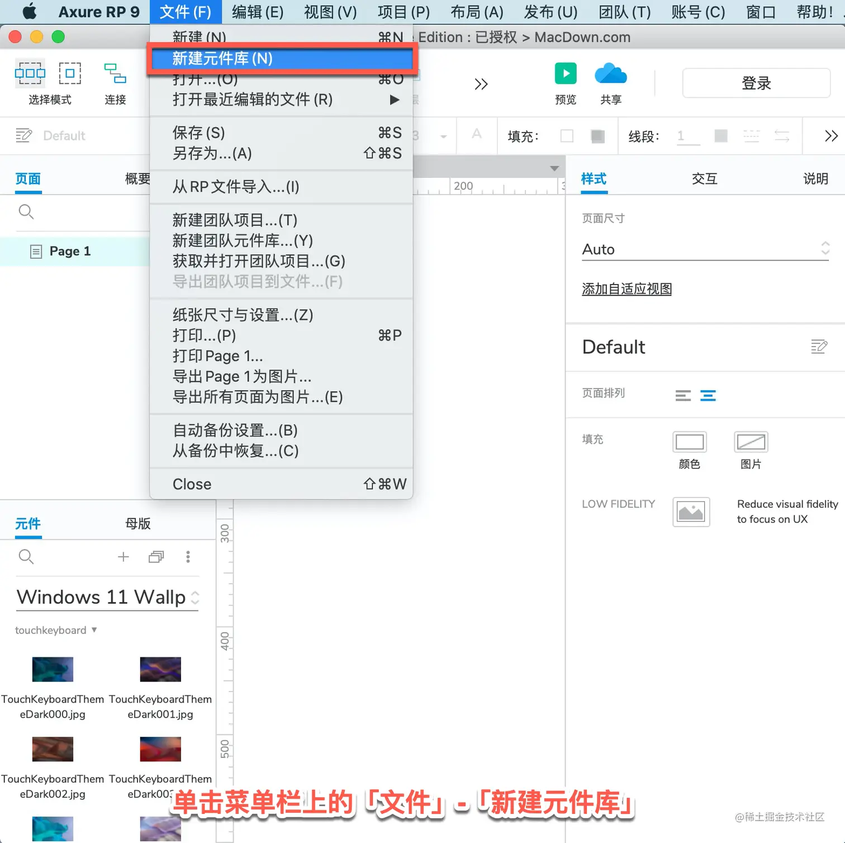
Task: Toggle the Low Fidelity mode image
Action: [x=691, y=512]
